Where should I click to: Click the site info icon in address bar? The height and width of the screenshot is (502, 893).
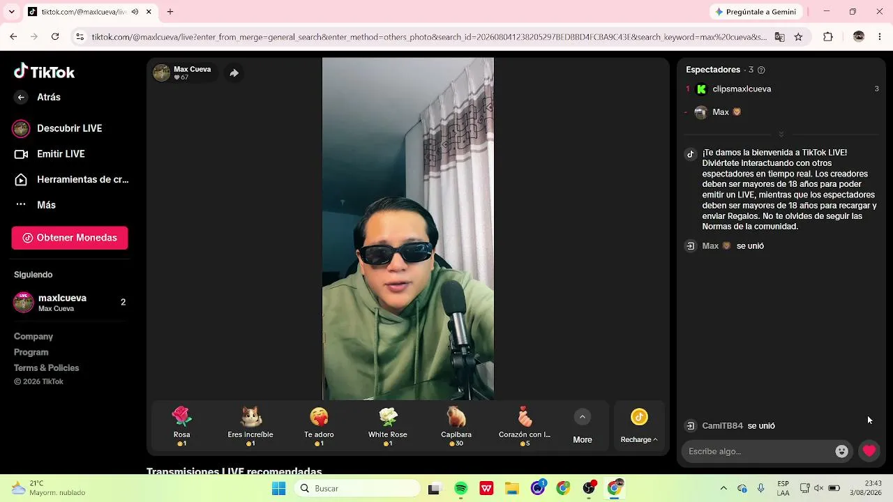(80, 37)
